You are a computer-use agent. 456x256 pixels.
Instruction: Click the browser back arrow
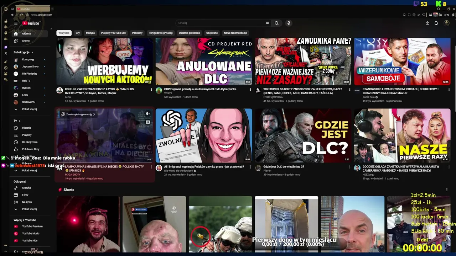(12, 15)
